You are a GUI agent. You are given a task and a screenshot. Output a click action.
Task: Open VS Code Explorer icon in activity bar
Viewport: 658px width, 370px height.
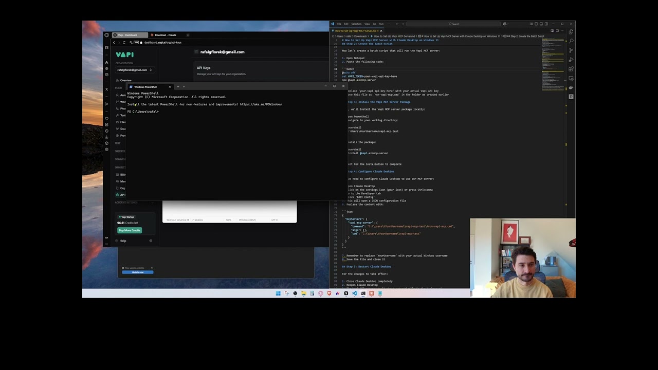[x=571, y=32]
